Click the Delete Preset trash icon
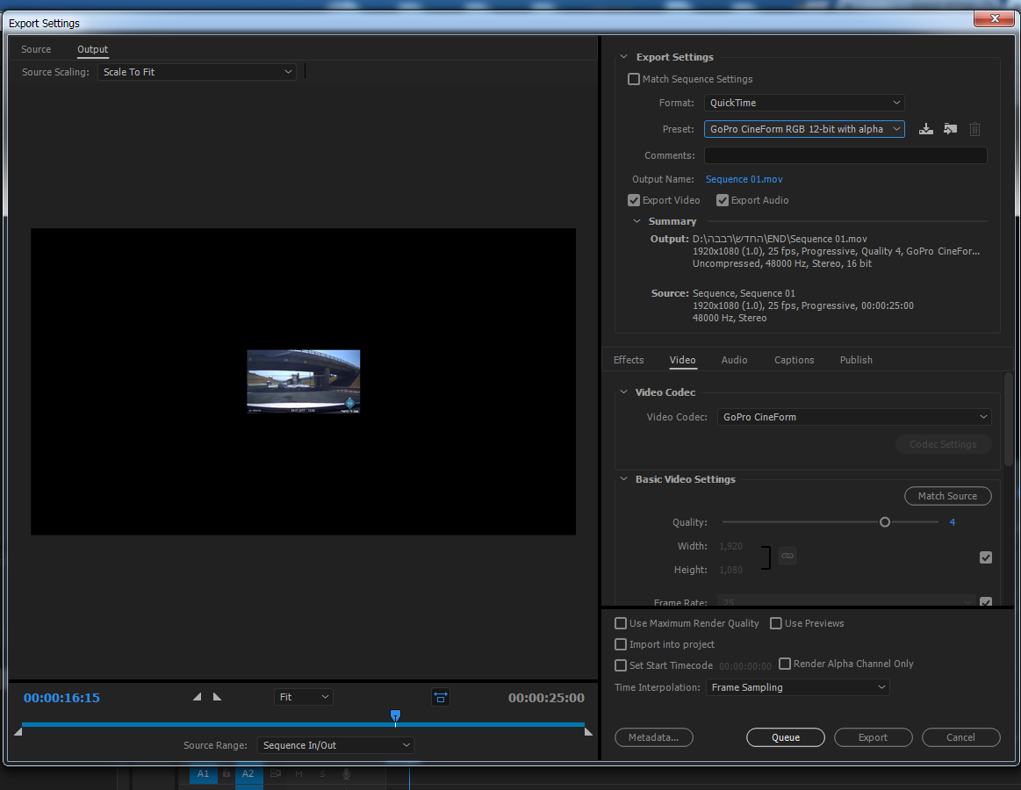 click(x=974, y=129)
